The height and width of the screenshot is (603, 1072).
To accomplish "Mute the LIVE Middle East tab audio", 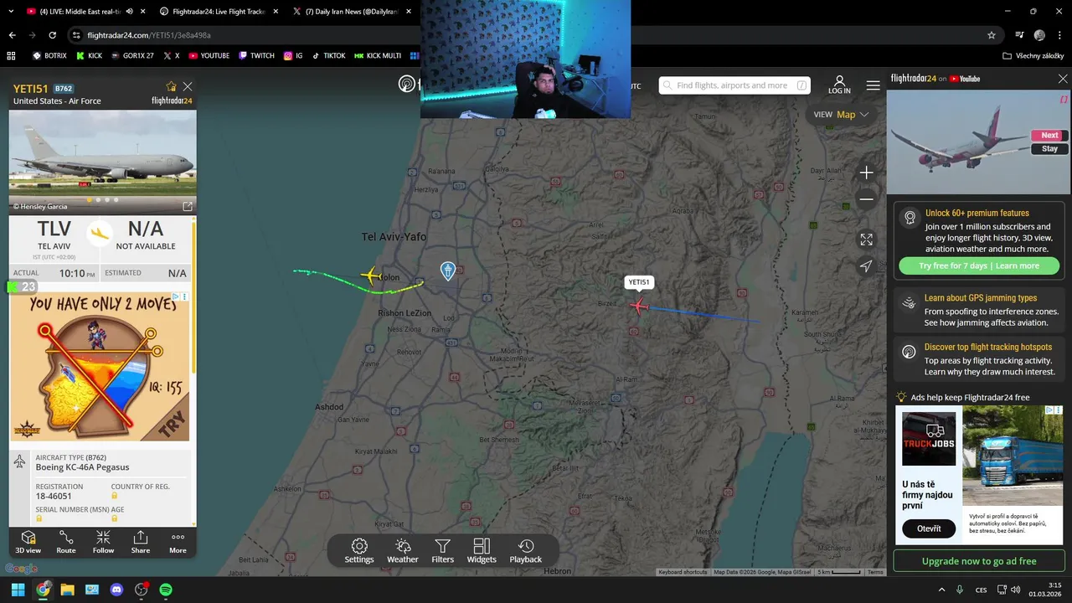I will [128, 12].
